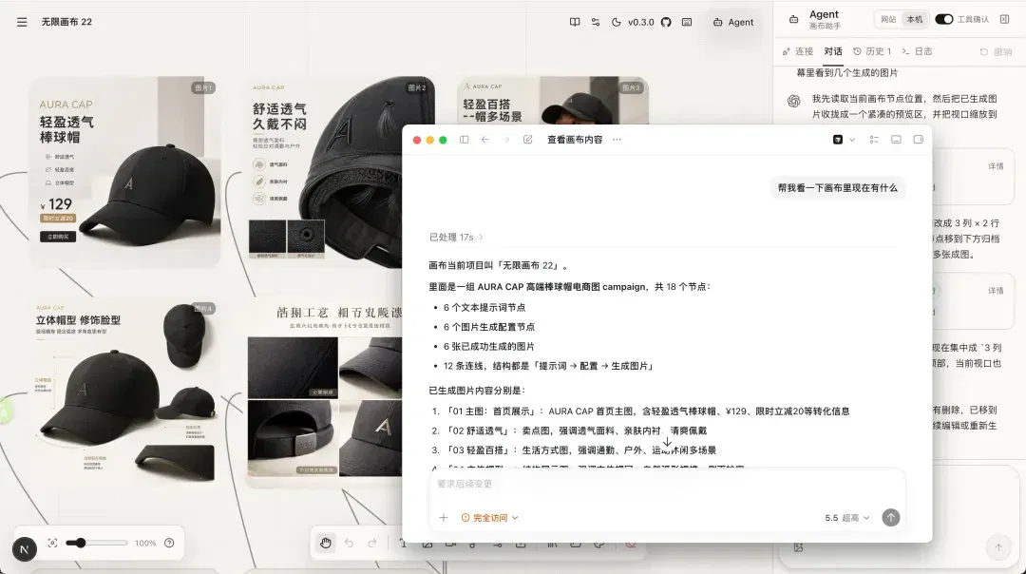
Task: Open the documentation book icon
Action: (x=575, y=22)
